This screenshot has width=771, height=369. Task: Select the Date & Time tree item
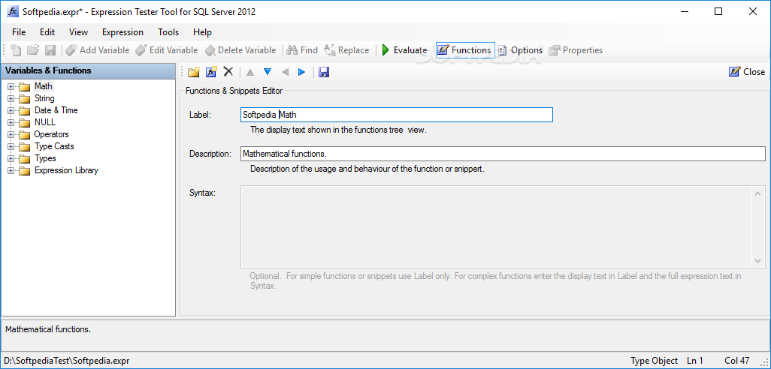pyautogui.click(x=56, y=110)
